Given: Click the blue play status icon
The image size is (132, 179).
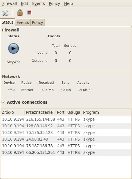Looking at the screenshot, I should point(14,48).
